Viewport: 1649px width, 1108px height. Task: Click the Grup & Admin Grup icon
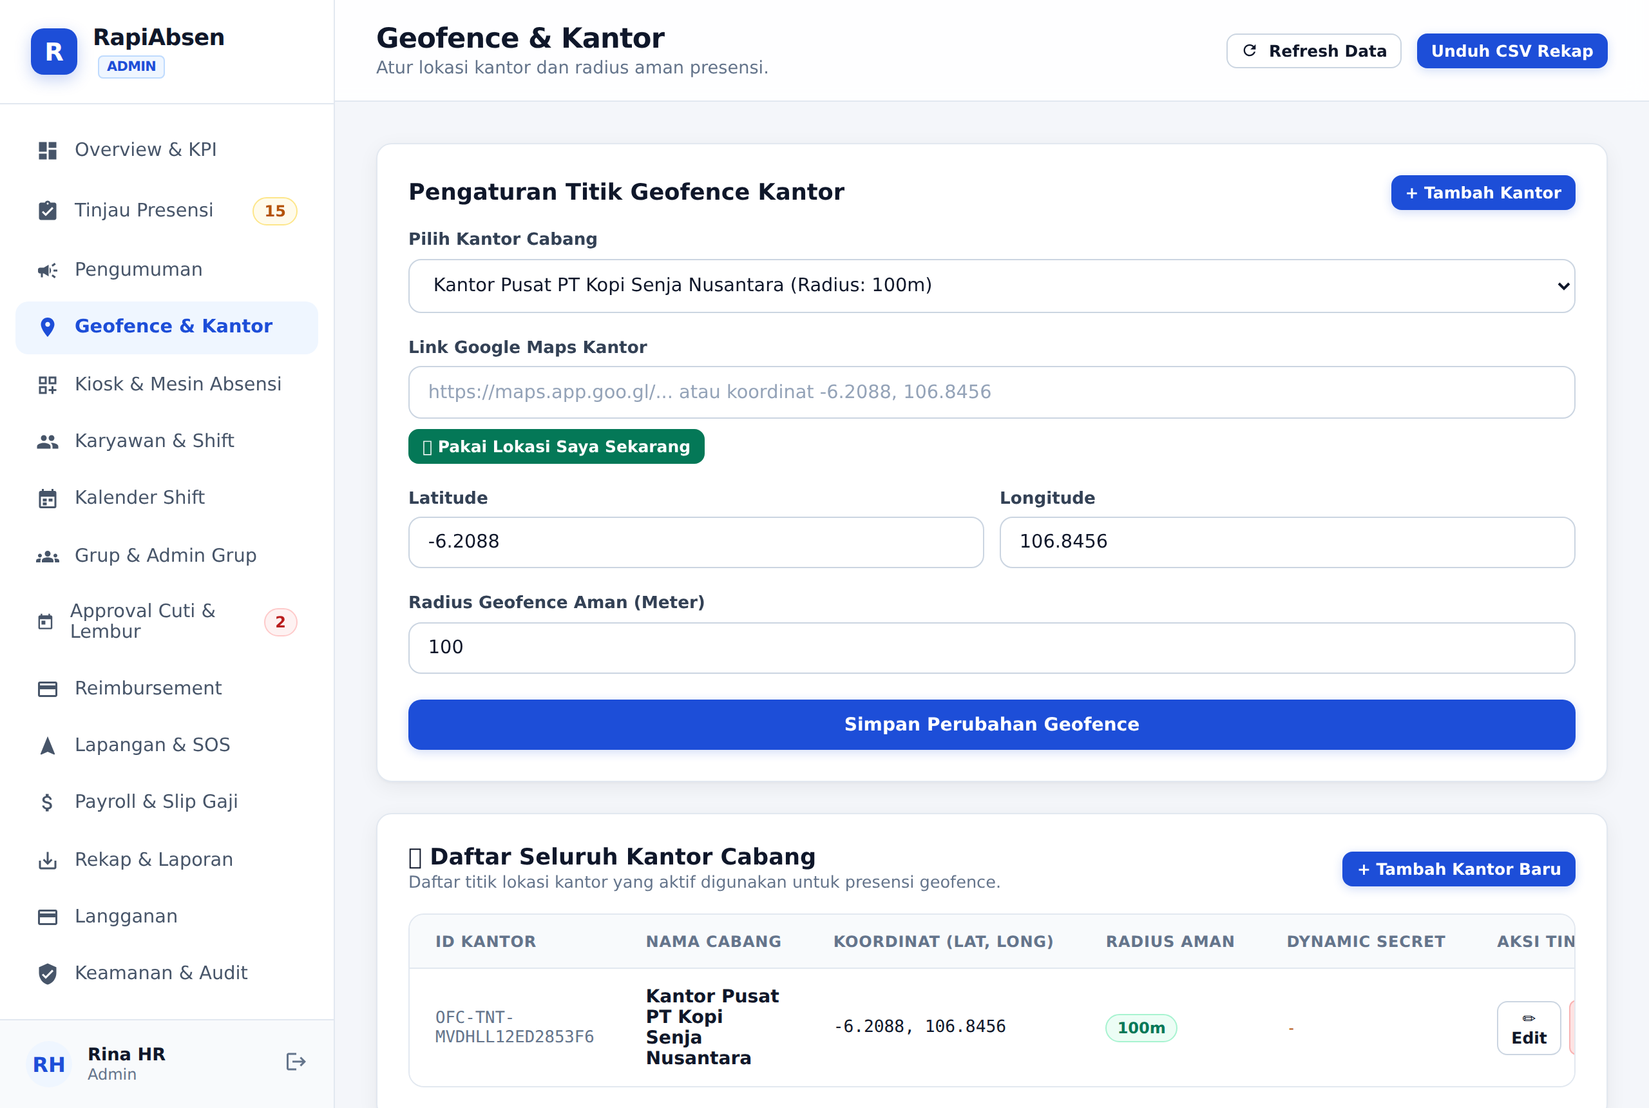coord(47,556)
